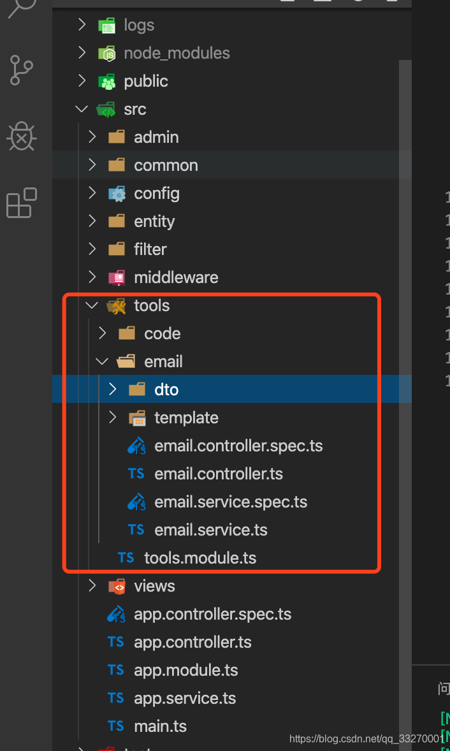Click the views folder HTML icon

pyautogui.click(x=117, y=587)
